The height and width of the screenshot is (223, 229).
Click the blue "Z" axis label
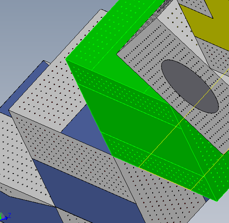(10, 216)
